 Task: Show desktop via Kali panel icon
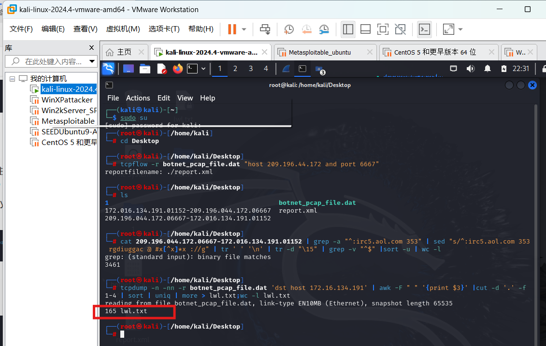tap(129, 69)
